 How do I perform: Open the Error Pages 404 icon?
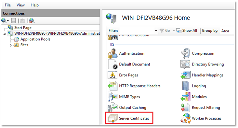click(x=112, y=75)
